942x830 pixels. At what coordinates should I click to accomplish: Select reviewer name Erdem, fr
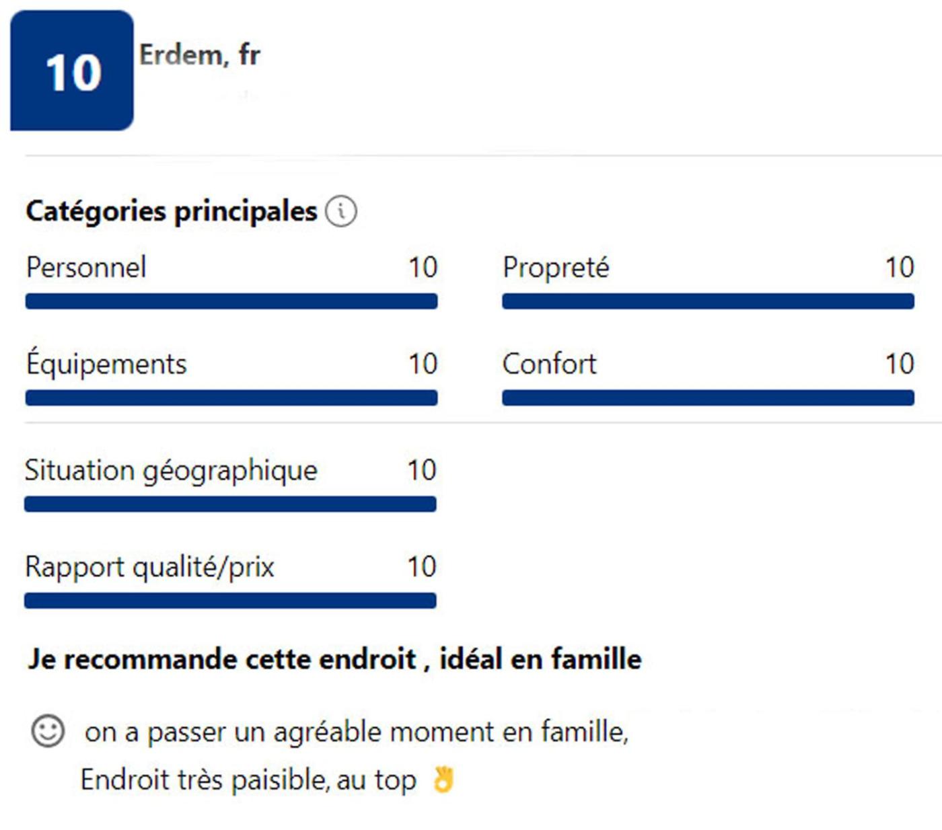pyautogui.click(x=200, y=55)
